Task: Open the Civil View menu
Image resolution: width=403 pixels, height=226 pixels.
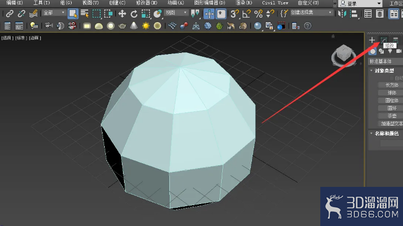Action: (275, 3)
